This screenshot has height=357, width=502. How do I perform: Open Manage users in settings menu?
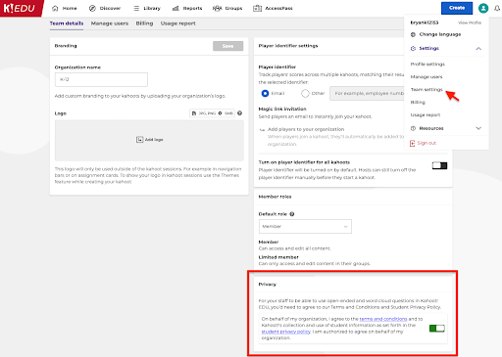(427, 77)
